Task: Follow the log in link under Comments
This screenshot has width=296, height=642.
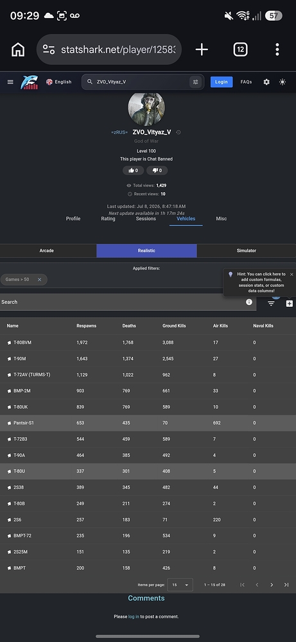Action: pyautogui.click(x=134, y=616)
